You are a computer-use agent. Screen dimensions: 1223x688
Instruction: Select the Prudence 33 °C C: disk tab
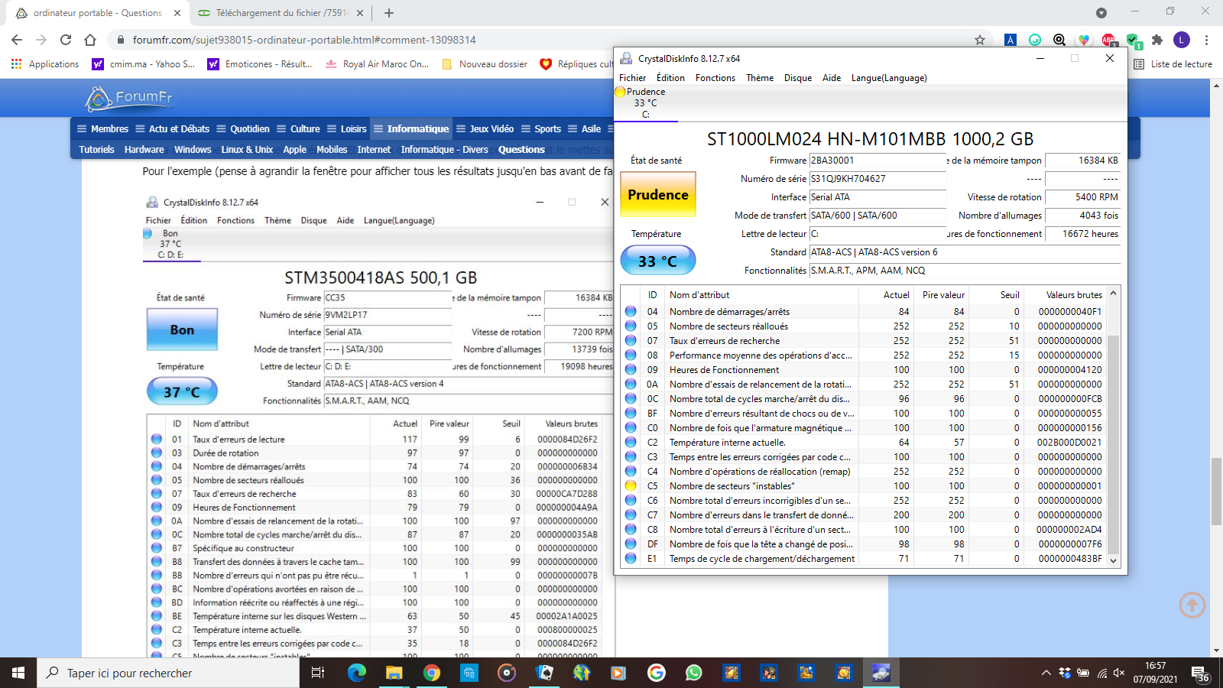[646, 103]
